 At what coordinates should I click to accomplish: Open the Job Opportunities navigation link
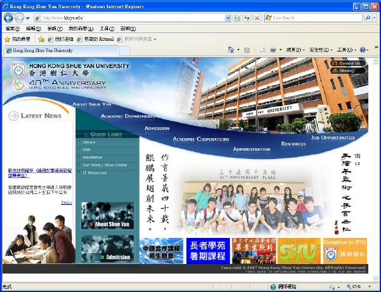click(333, 137)
